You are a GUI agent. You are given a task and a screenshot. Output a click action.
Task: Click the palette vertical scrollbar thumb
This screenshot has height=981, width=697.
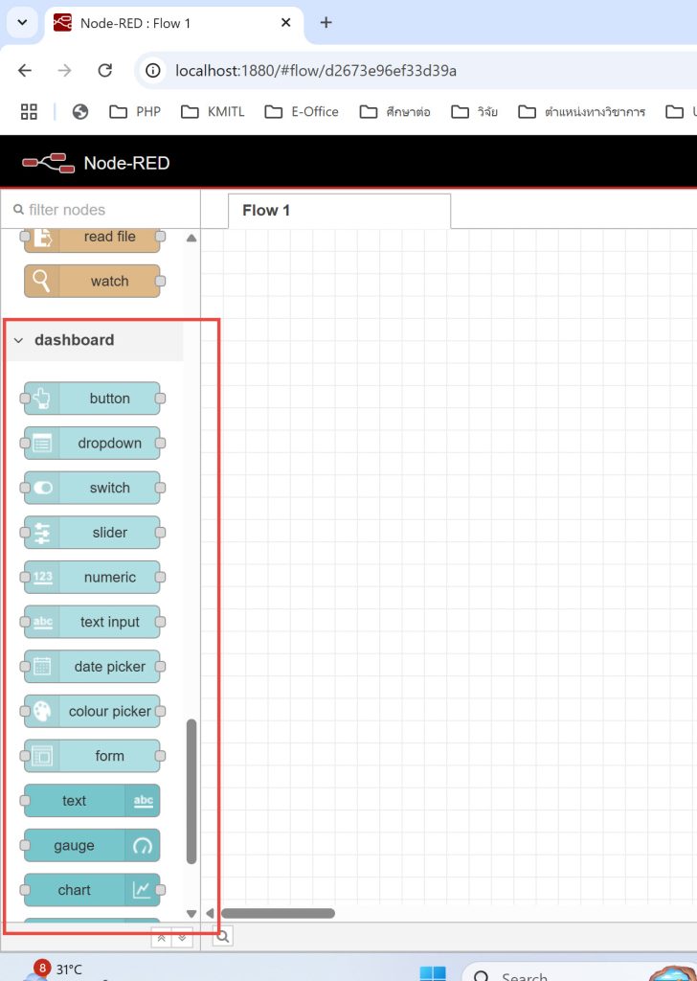pyautogui.click(x=191, y=791)
